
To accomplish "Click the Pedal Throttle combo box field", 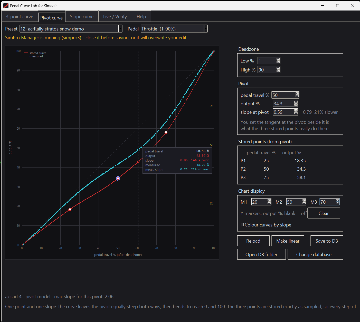I will [x=172, y=29].
